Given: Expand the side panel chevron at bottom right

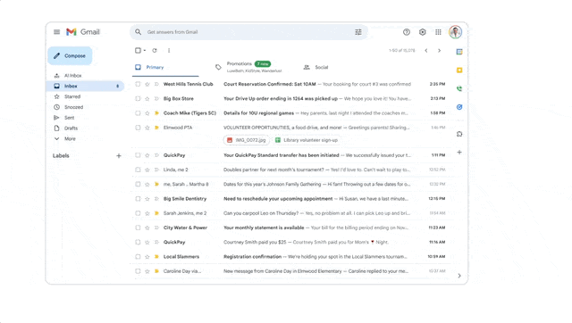Looking at the screenshot, I should pyautogui.click(x=459, y=276).
